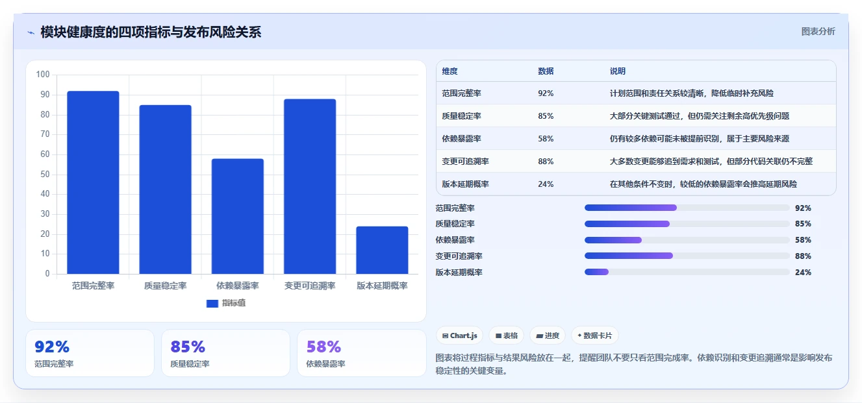Click the 100 tick on the chart y-axis

point(43,75)
